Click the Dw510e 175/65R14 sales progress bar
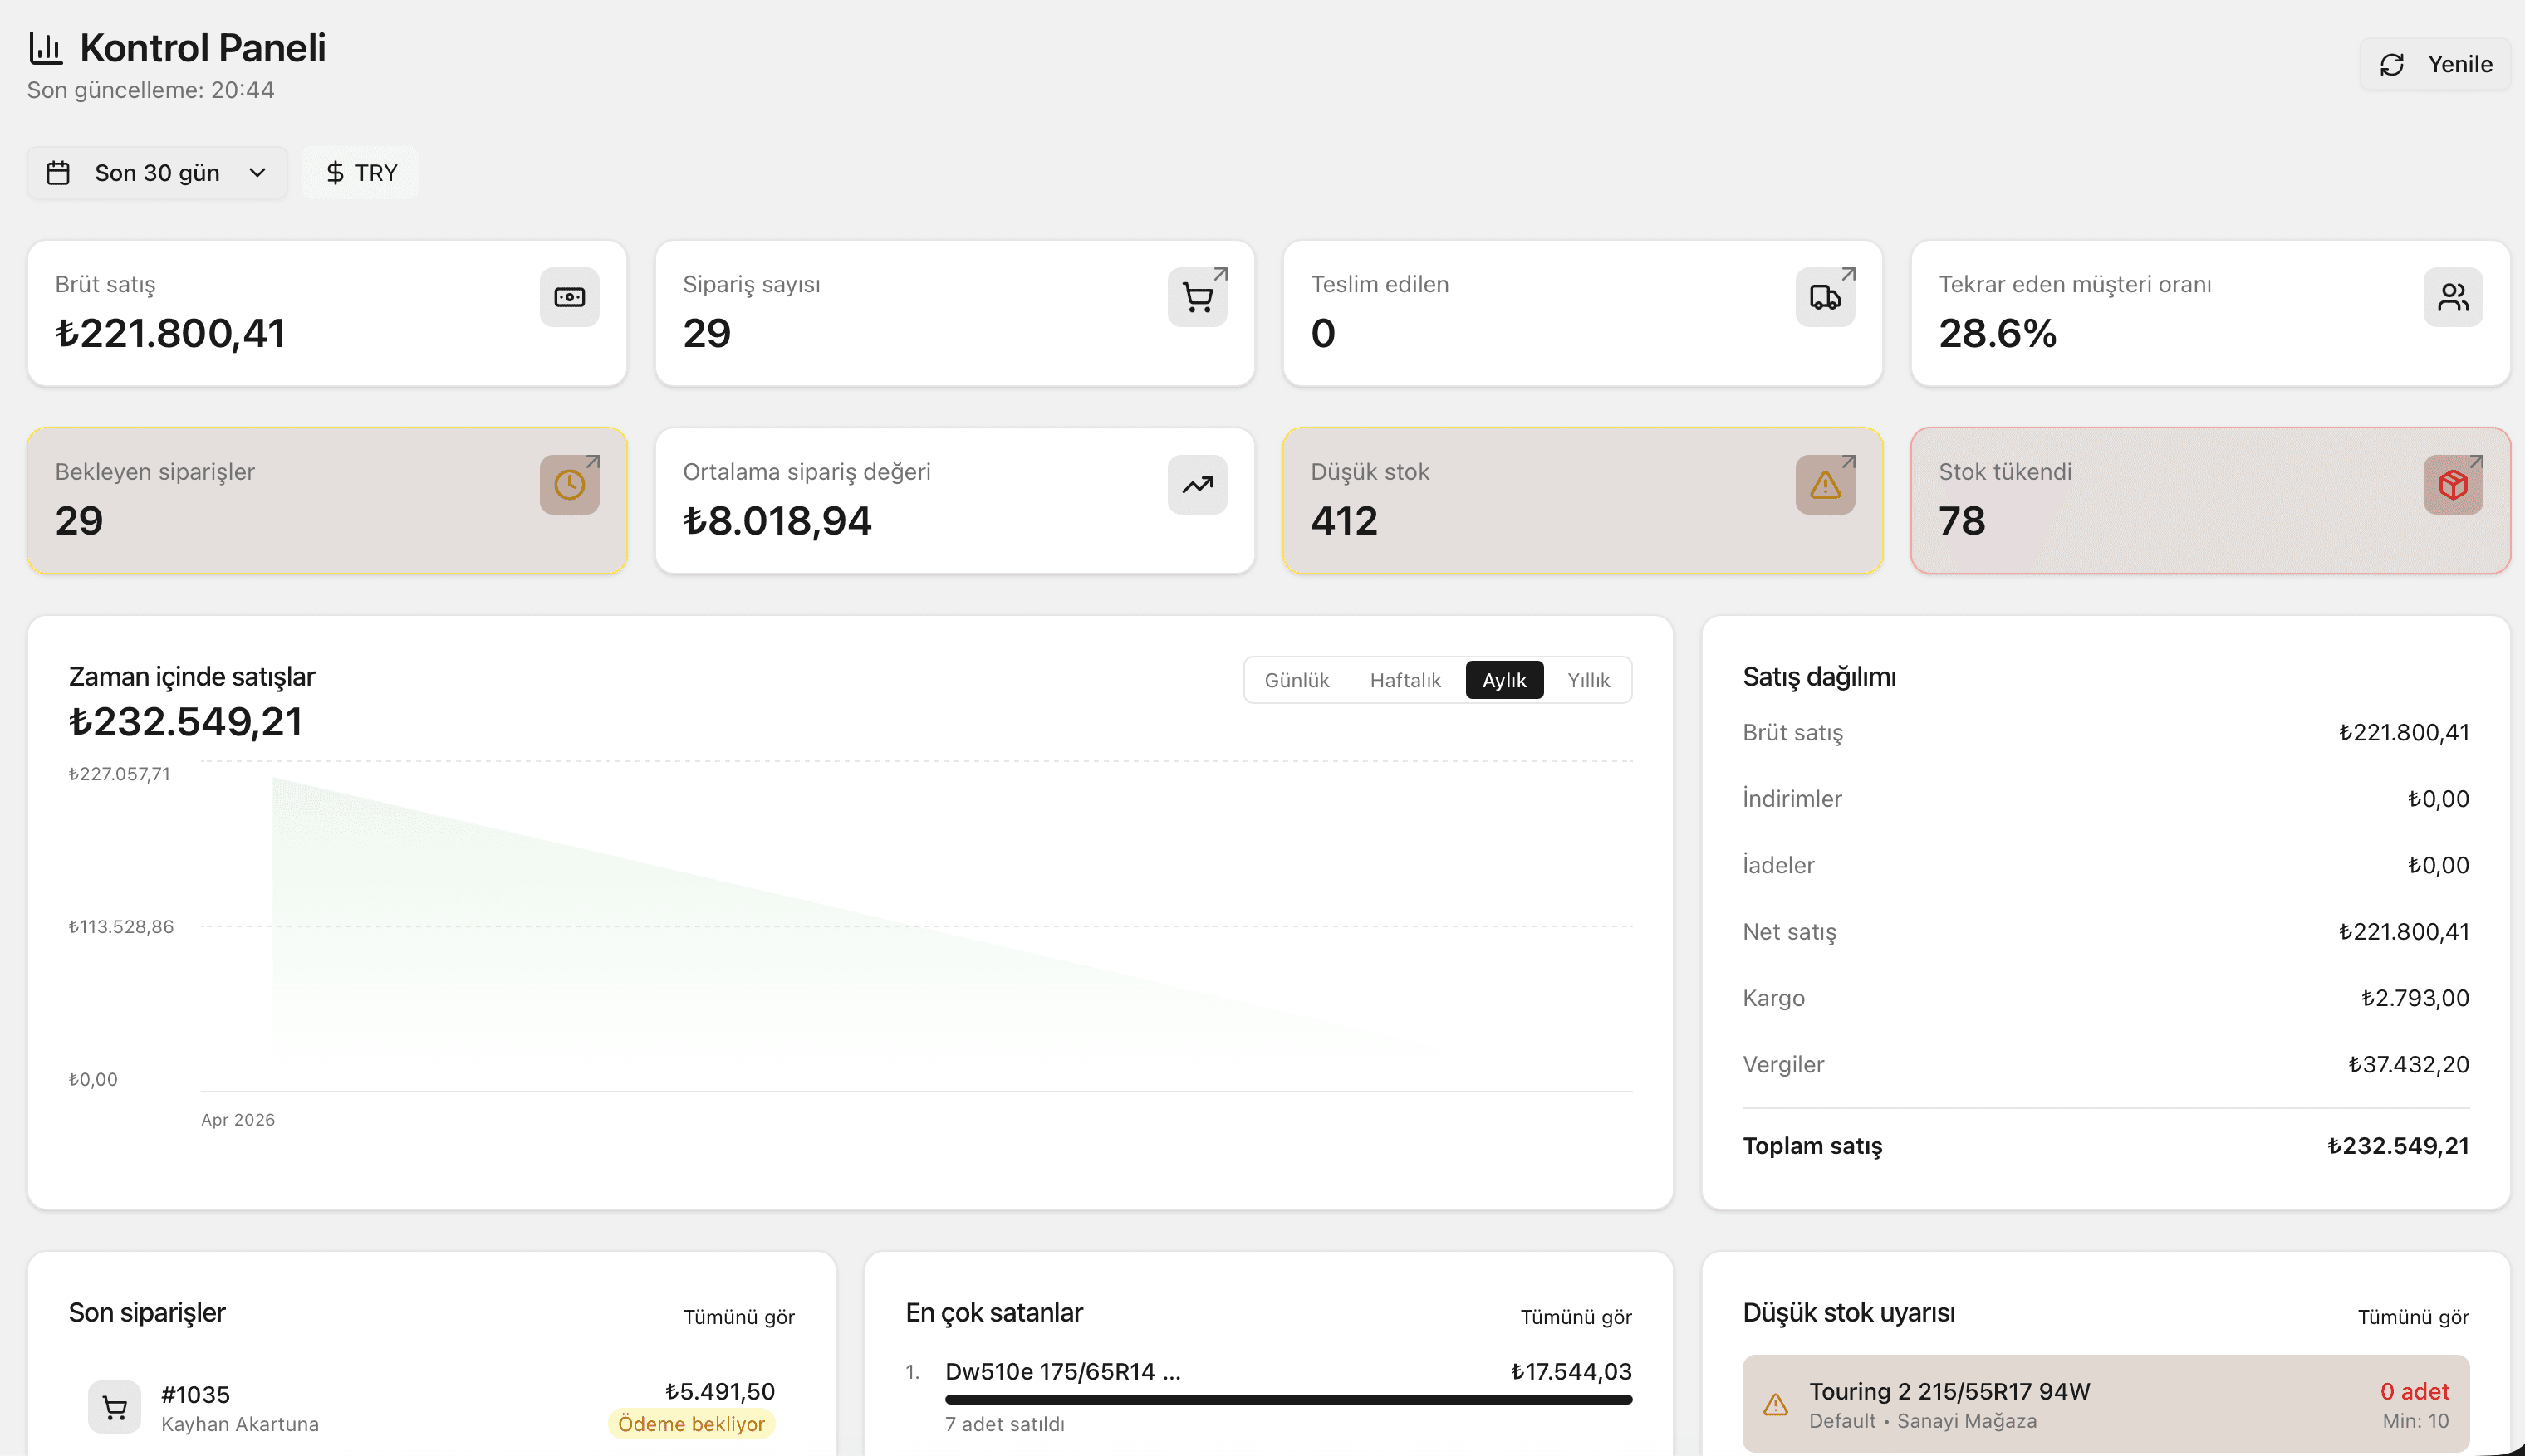The width and height of the screenshot is (2525, 1456). pyautogui.click(x=1288, y=1400)
